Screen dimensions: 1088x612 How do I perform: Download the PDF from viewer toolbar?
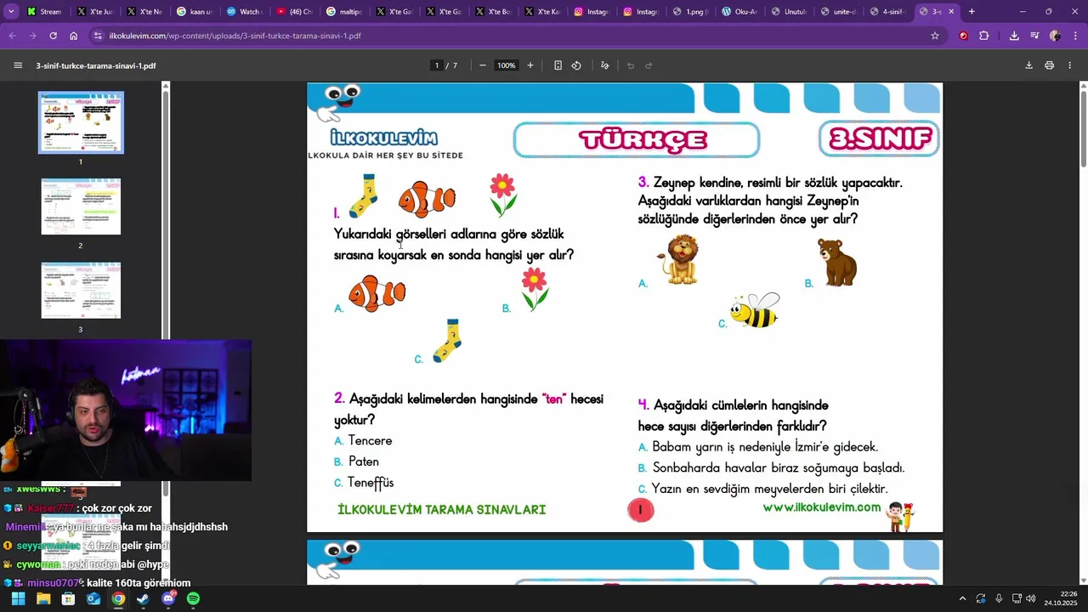1028,65
